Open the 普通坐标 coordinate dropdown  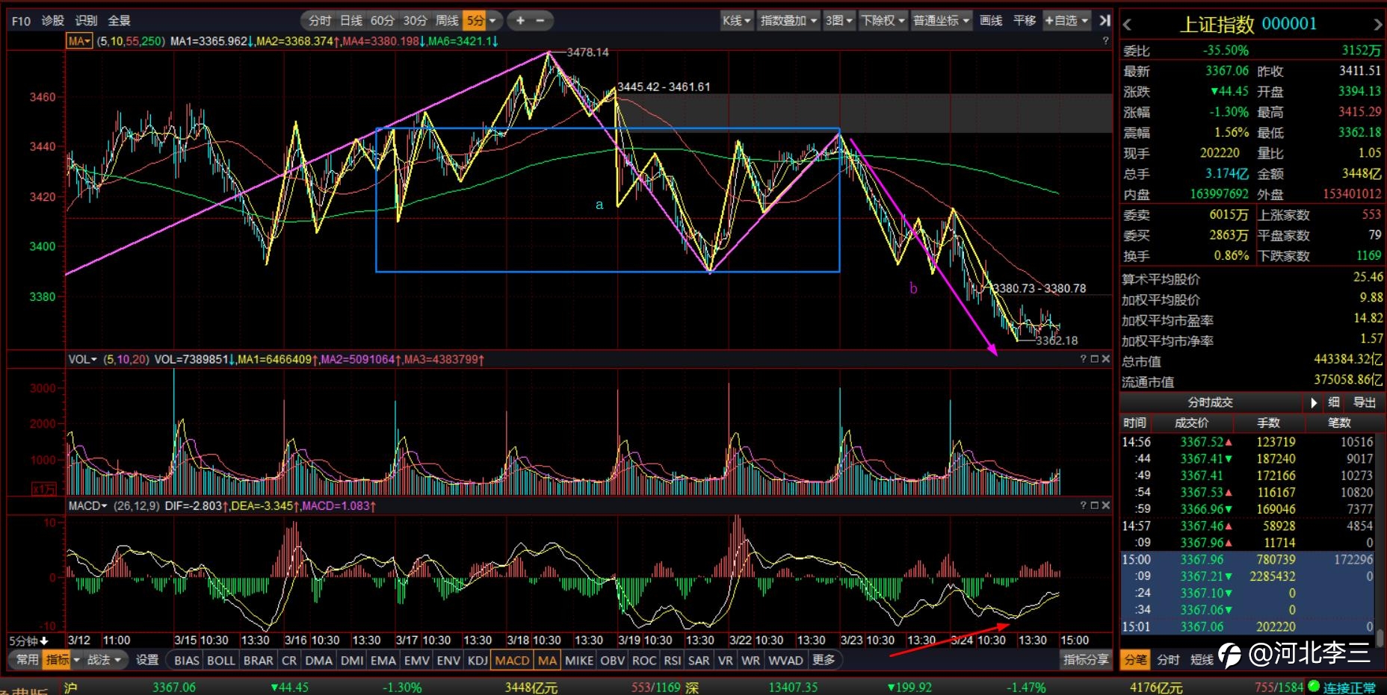(x=941, y=21)
